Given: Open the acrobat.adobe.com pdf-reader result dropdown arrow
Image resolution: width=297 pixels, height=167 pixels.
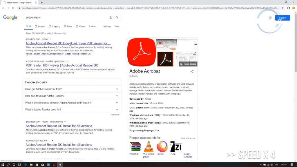Looking at the screenshot, I should pos(67,61).
